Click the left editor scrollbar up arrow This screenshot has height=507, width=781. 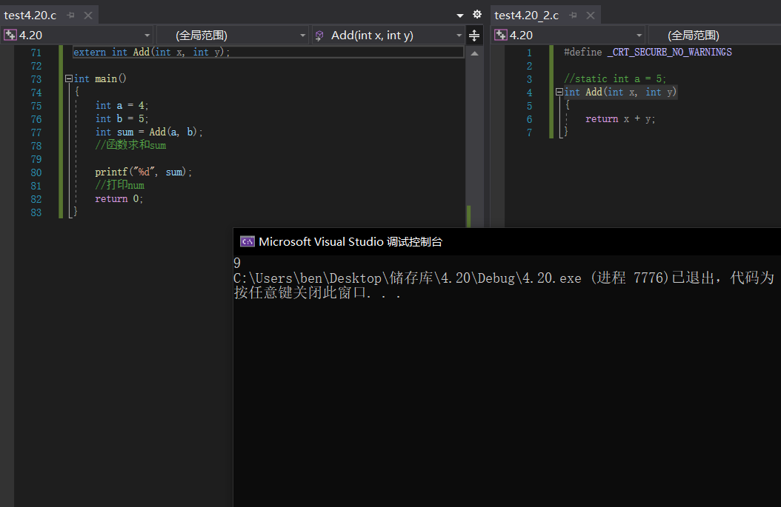point(475,54)
